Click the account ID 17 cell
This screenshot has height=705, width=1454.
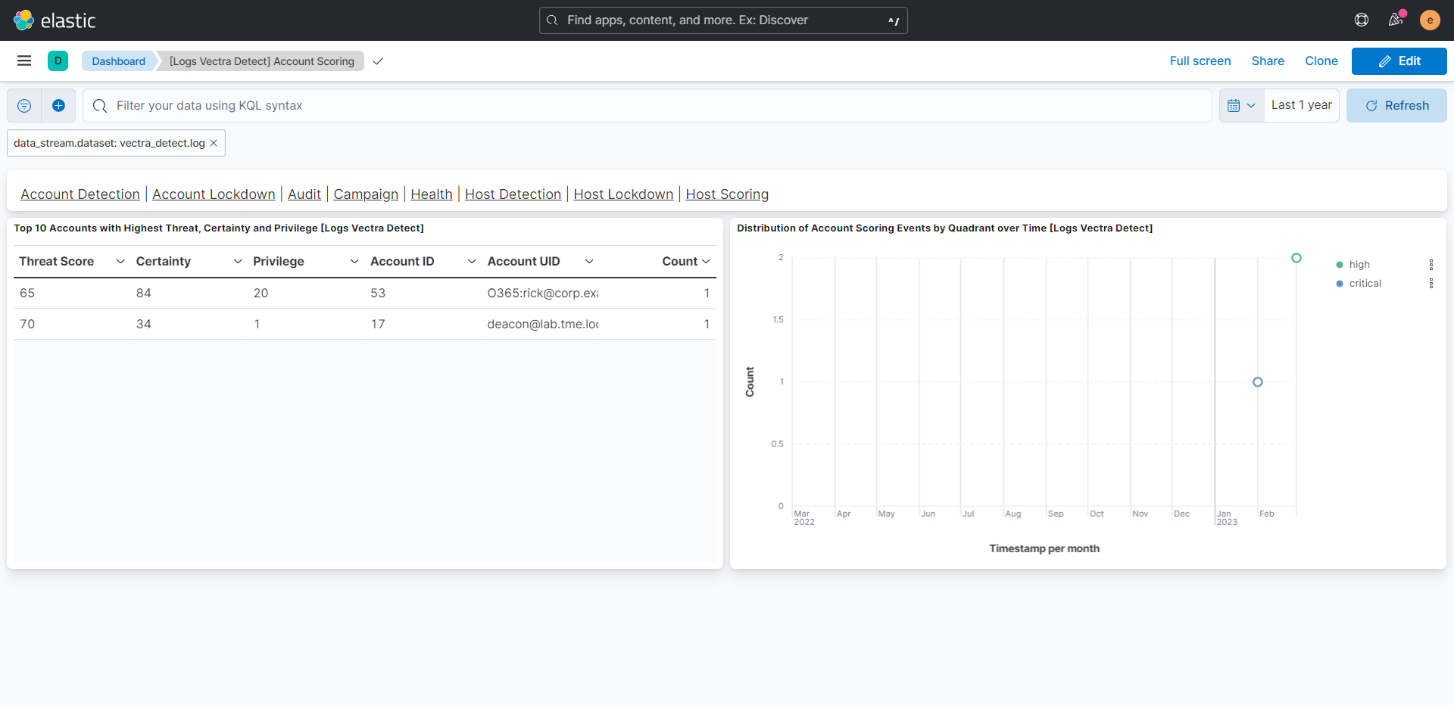tap(423, 325)
